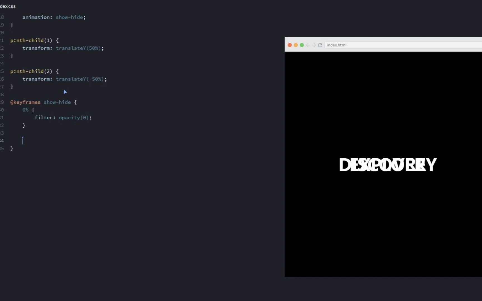The height and width of the screenshot is (301, 482).
Task: Click the yellow minimize window button
Action: 296,45
